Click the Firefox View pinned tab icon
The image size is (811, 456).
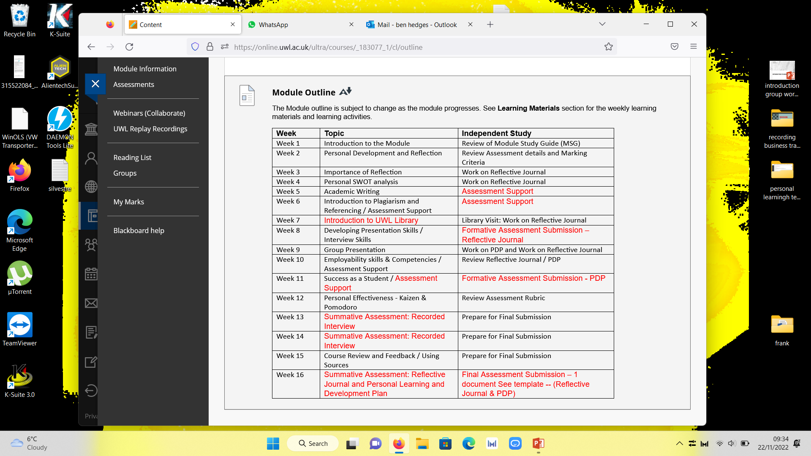pyautogui.click(x=110, y=24)
